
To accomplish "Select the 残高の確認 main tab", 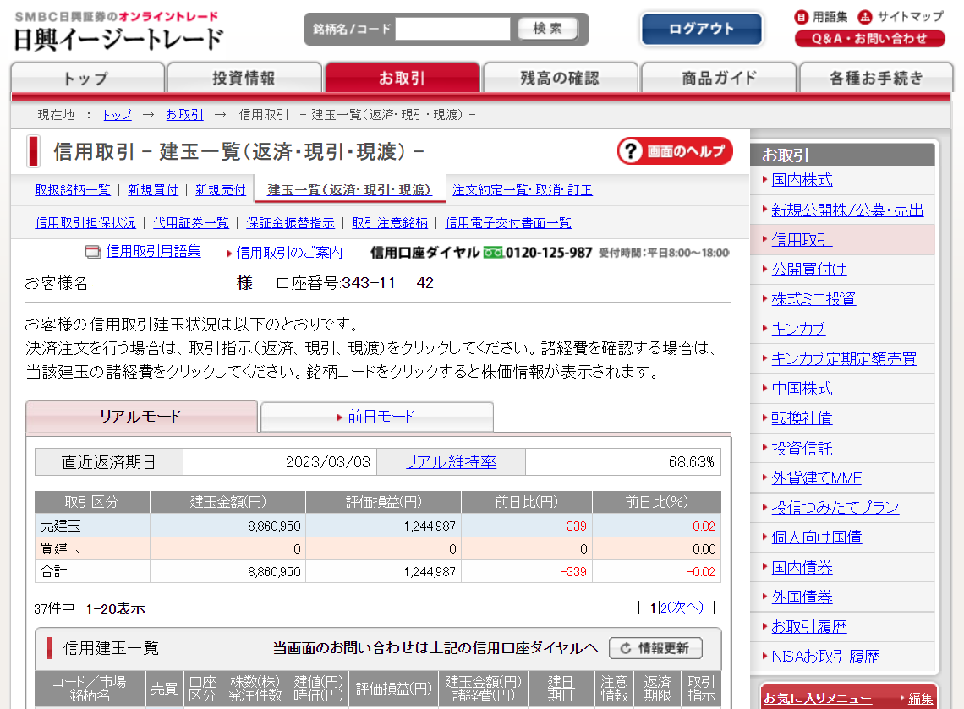I will pos(559,79).
